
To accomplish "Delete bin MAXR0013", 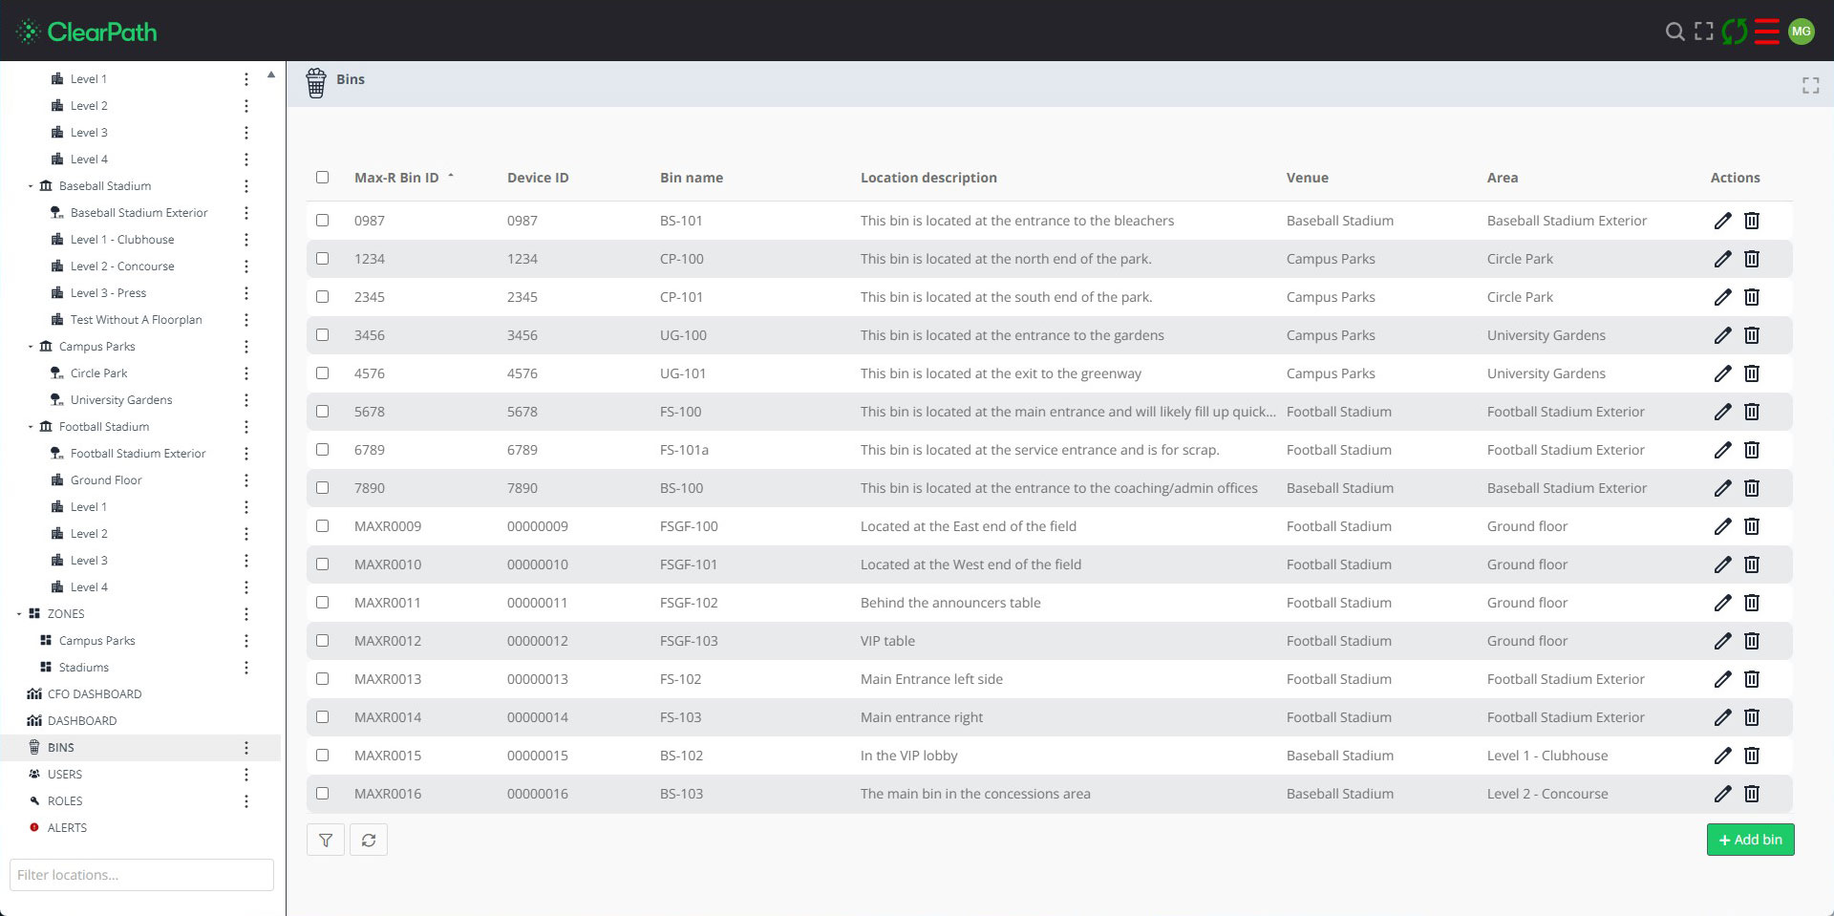I will [x=1752, y=679].
